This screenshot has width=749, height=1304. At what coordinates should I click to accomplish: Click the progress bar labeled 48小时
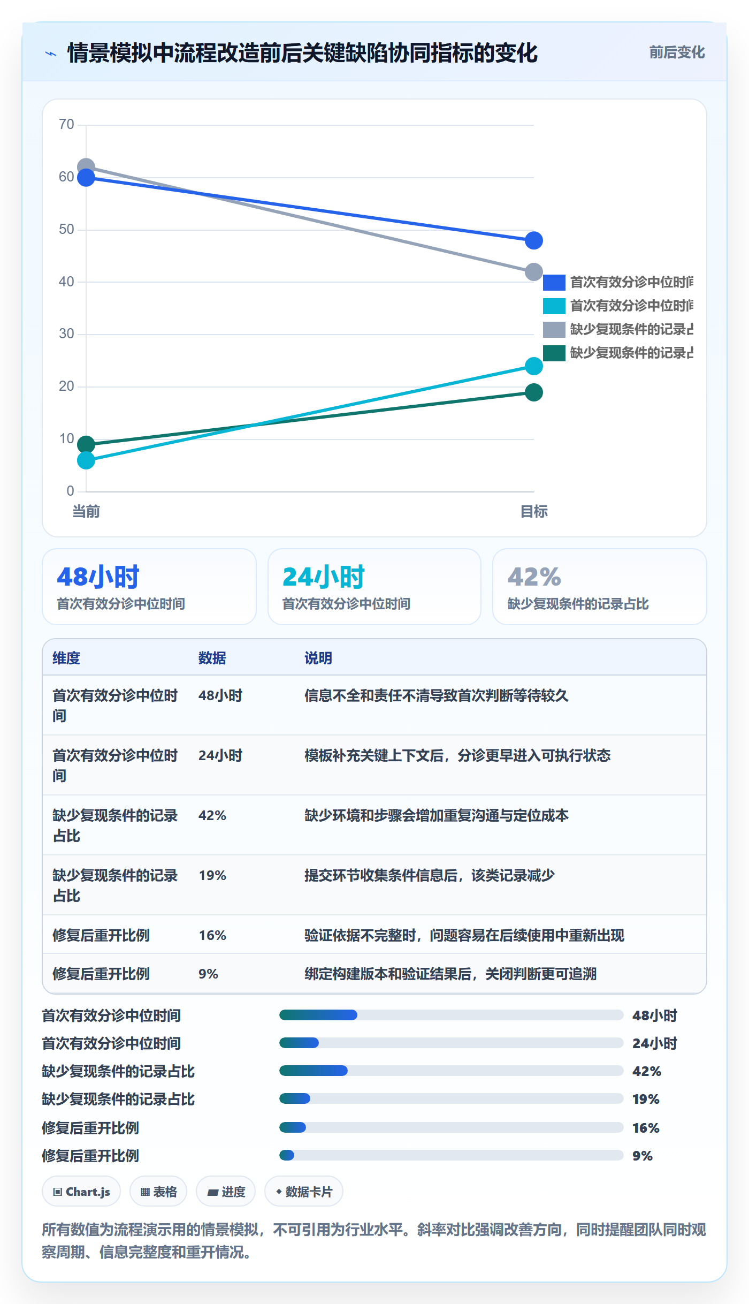tap(451, 1015)
